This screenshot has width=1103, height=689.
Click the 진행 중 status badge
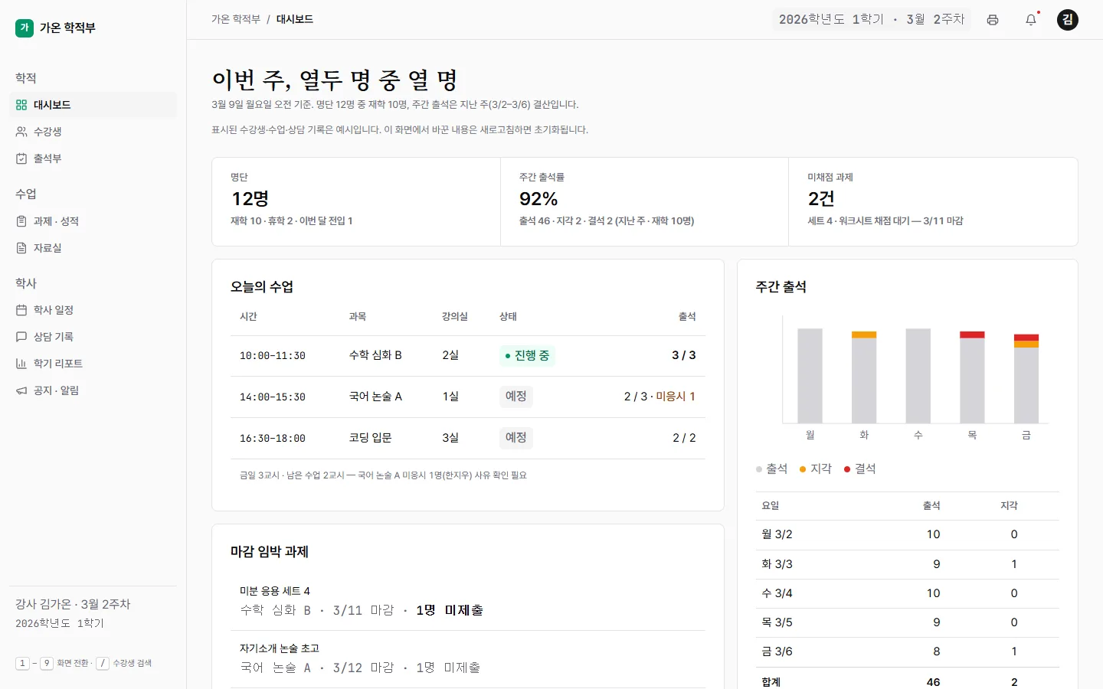(527, 356)
